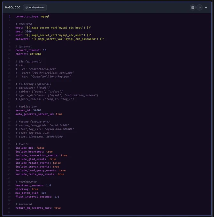Screen dimensions: 214x217
Task: Click the user mysql_cdc_user secret line
Action: tap(53, 35)
